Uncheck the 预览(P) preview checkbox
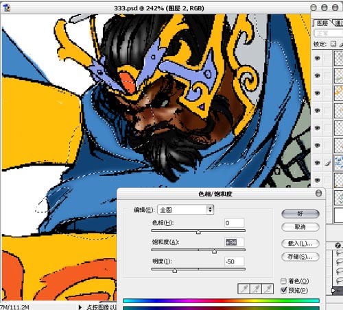 pyautogui.click(x=283, y=290)
